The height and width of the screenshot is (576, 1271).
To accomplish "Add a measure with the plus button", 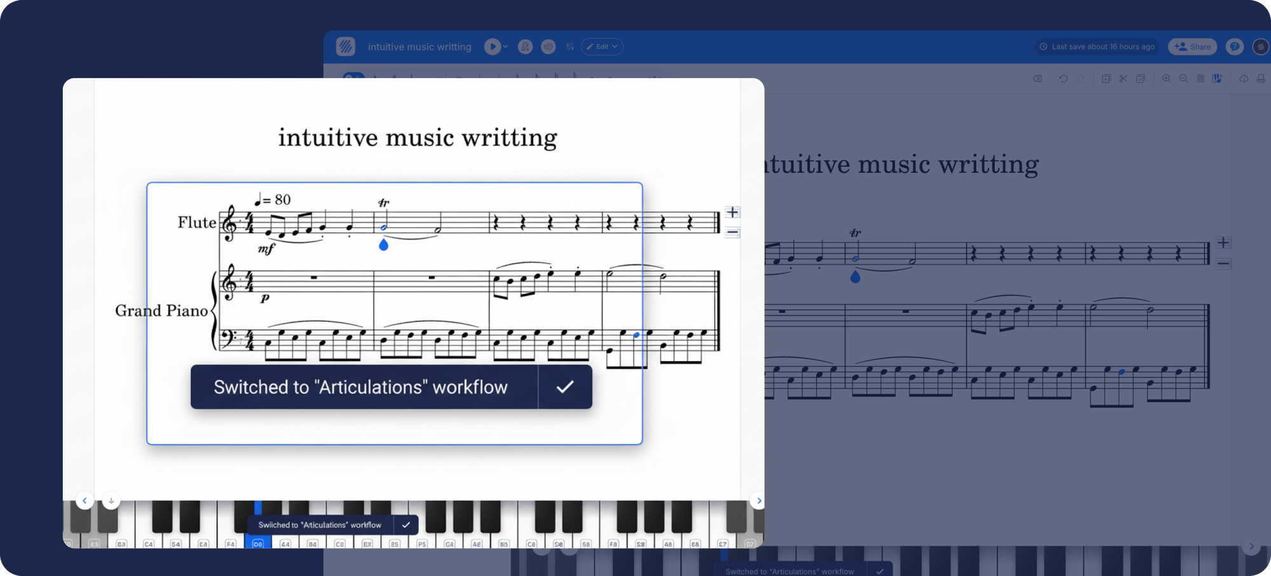I will coord(732,212).
